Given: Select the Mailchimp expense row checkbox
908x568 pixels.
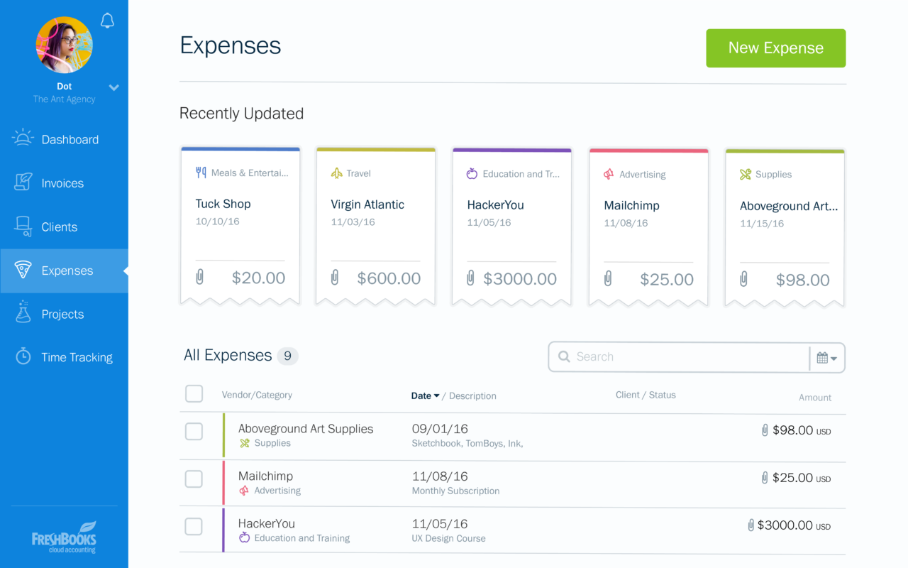Looking at the screenshot, I should coord(194,479).
